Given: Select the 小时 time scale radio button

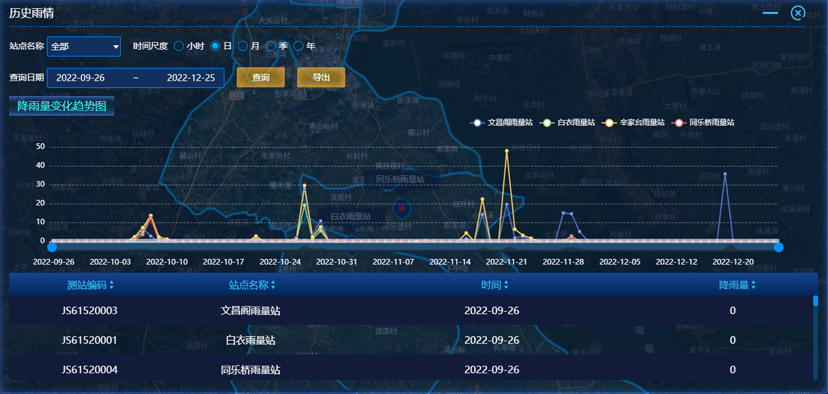Looking at the screenshot, I should click(179, 46).
